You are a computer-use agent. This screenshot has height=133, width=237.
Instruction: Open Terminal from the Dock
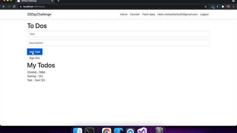(x=90, y=130)
